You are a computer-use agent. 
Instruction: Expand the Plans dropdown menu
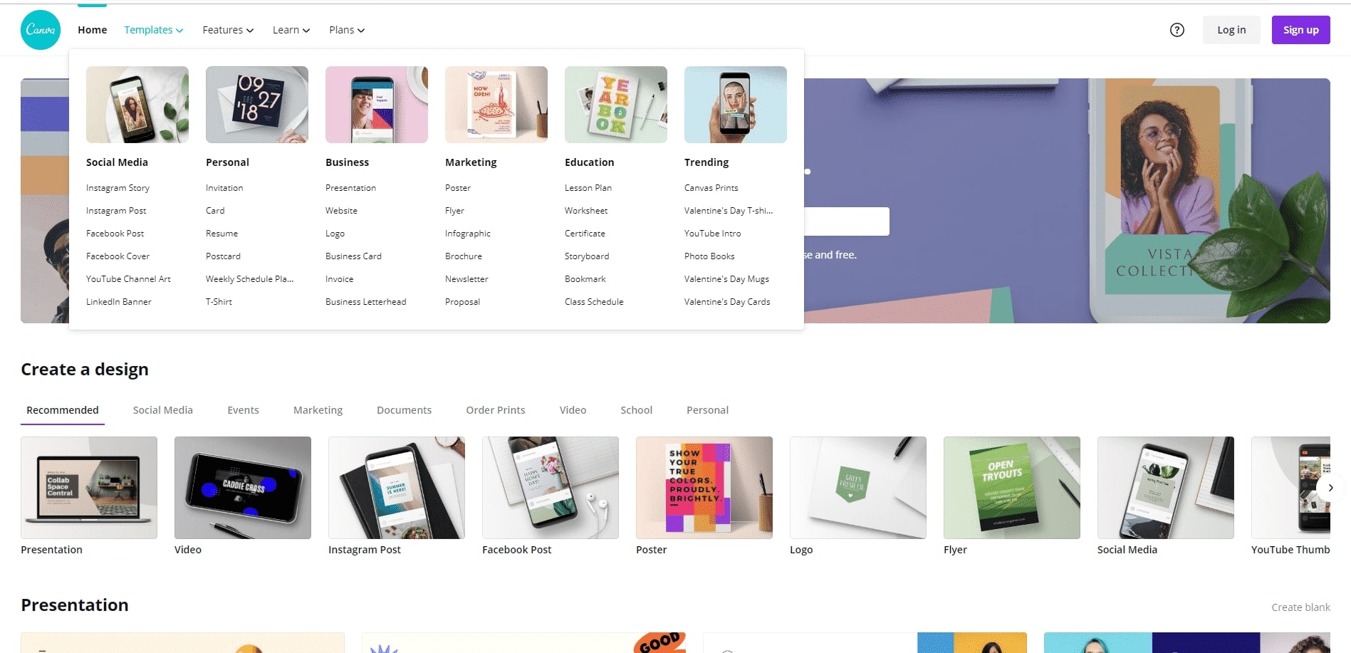347,30
